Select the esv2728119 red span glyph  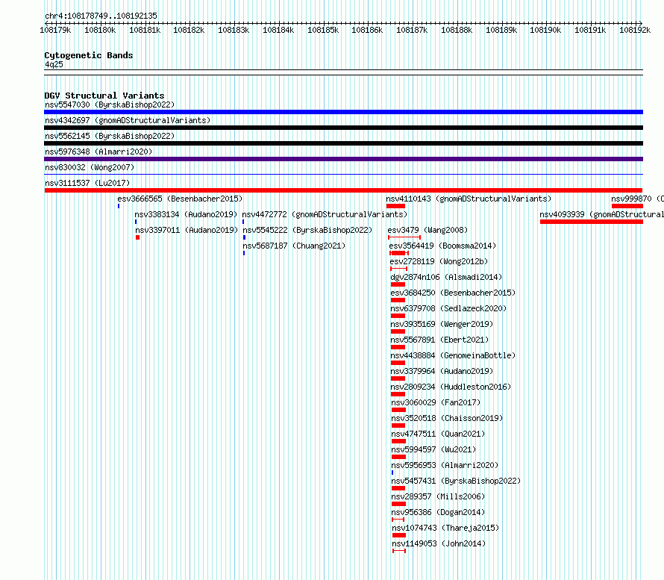point(398,269)
